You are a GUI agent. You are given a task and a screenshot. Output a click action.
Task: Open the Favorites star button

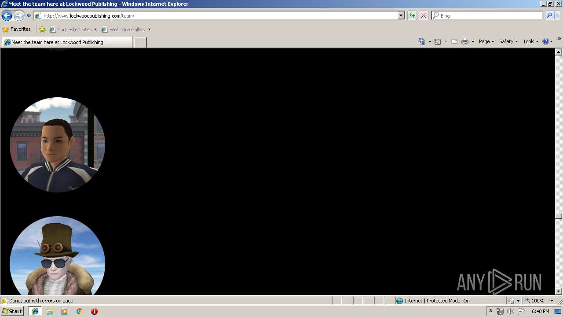point(16,29)
